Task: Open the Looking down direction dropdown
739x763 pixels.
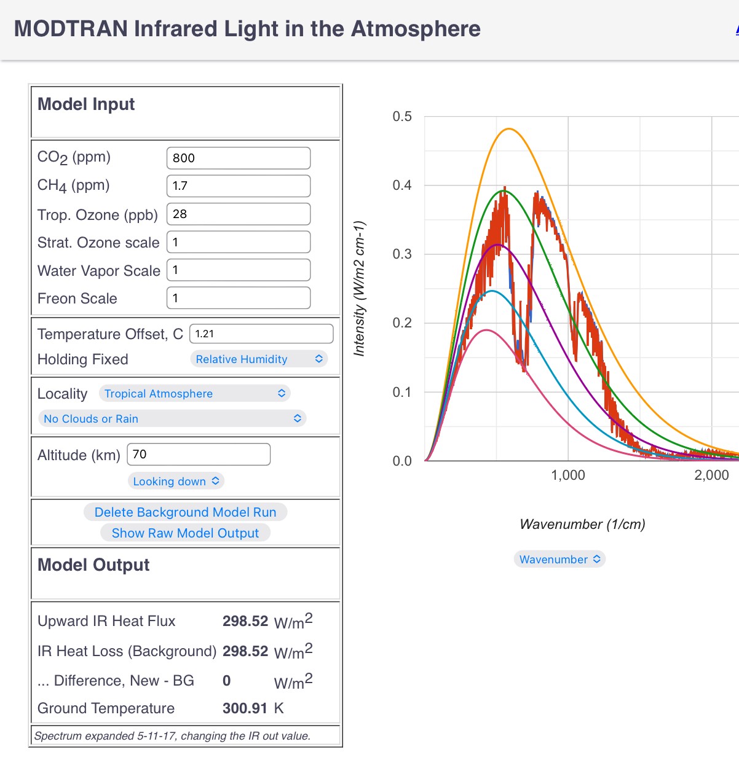Action: click(176, 481)
